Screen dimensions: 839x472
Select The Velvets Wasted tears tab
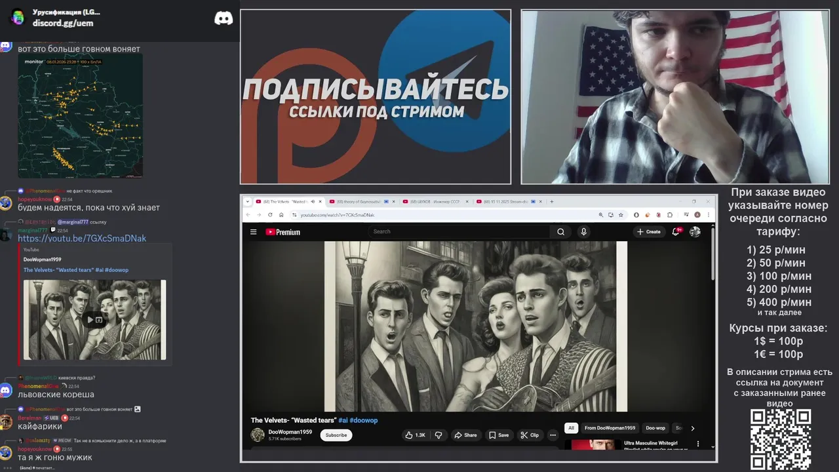pos(288,201)
